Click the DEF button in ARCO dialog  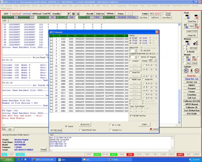pos(150,60)
